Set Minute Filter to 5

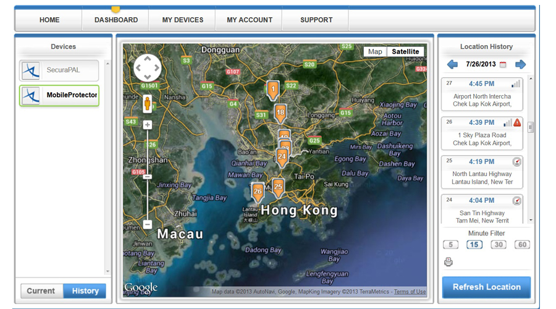[450, 245]
